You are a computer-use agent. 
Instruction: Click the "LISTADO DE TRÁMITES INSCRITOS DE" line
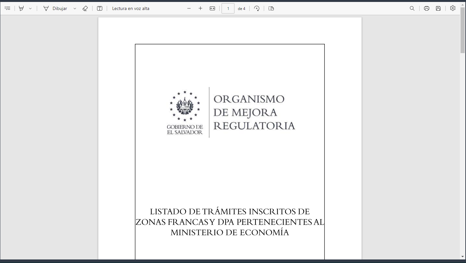(230, 211)
